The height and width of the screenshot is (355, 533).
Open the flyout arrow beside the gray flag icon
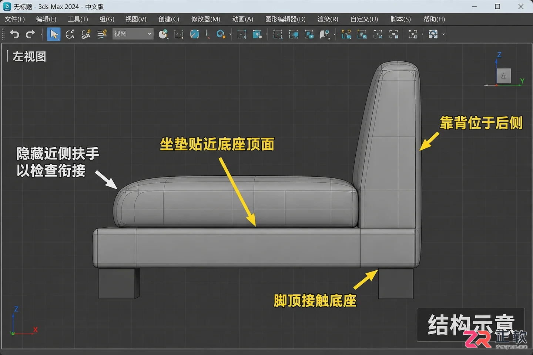coord(334,35)
